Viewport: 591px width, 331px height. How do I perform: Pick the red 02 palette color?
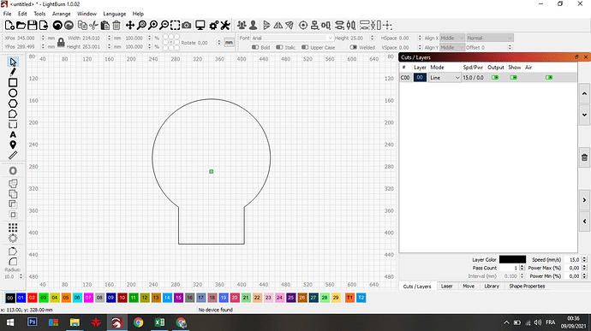coord(32,298)
